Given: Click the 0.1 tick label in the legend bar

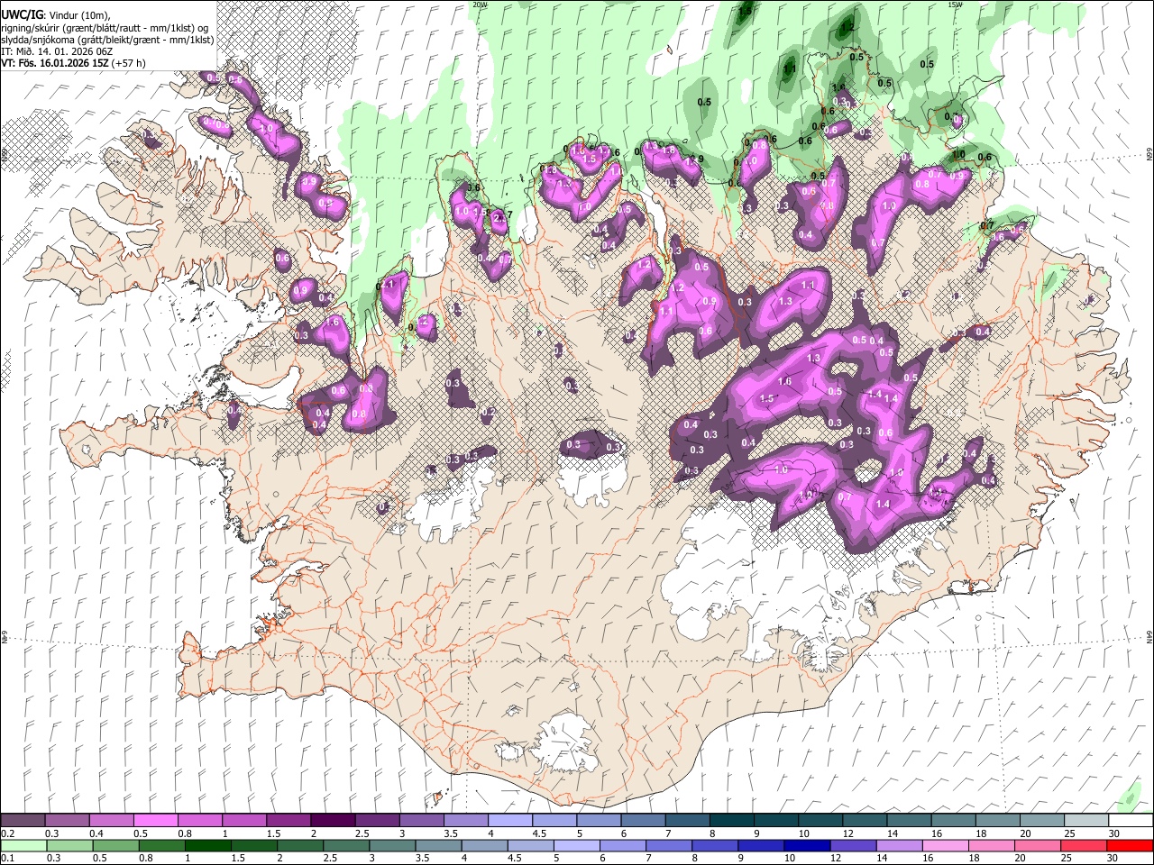Looking at the screenshot, I should tap(8, 859).
